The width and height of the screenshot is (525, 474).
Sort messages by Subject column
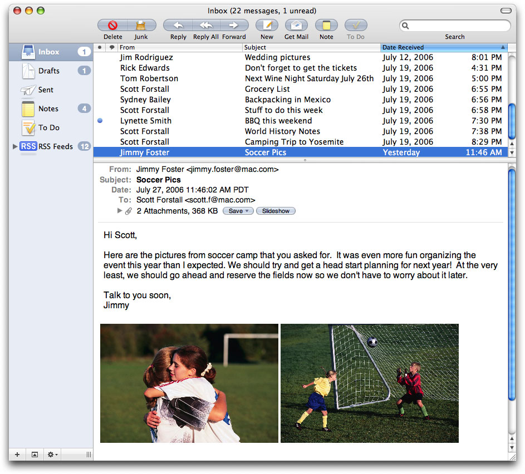pyautogui.click(x=311, y=47)
